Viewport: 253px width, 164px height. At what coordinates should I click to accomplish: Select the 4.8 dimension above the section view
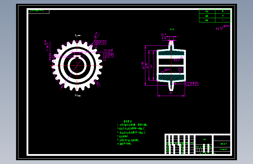[164, 39]
